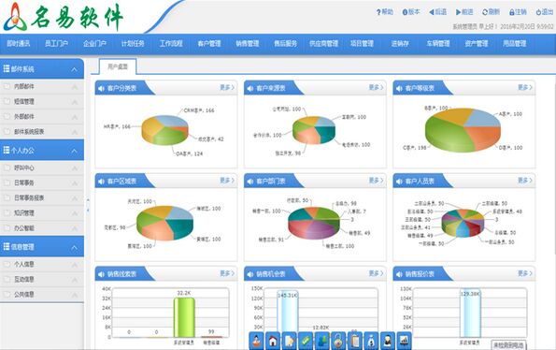
Task: Open the 供应商管理 menu
Action: tap(323, 44)
